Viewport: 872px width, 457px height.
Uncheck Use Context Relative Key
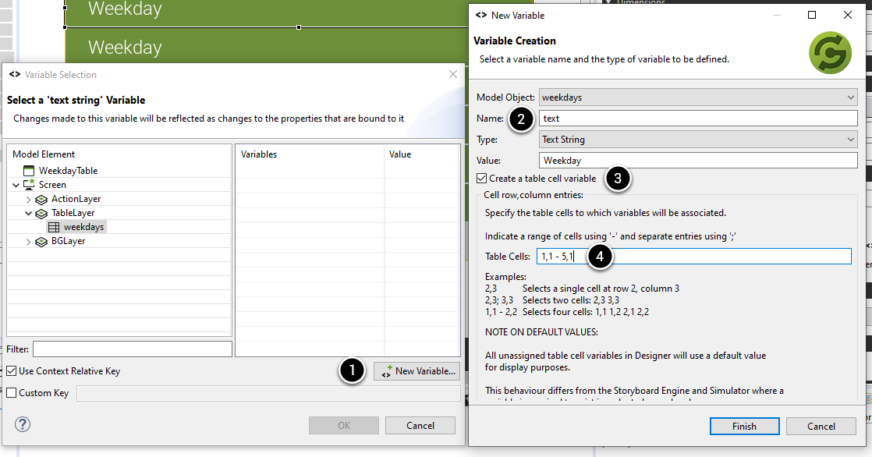[x=12, y=372]
